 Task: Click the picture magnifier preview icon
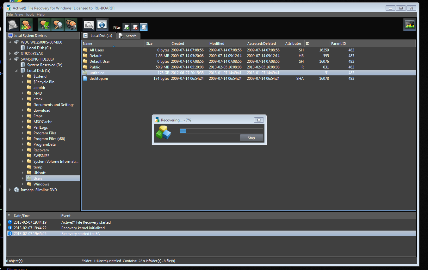[89, 25]
